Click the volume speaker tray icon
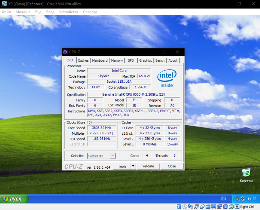Viewport: 260px width, 210px height. click(237, 198)
